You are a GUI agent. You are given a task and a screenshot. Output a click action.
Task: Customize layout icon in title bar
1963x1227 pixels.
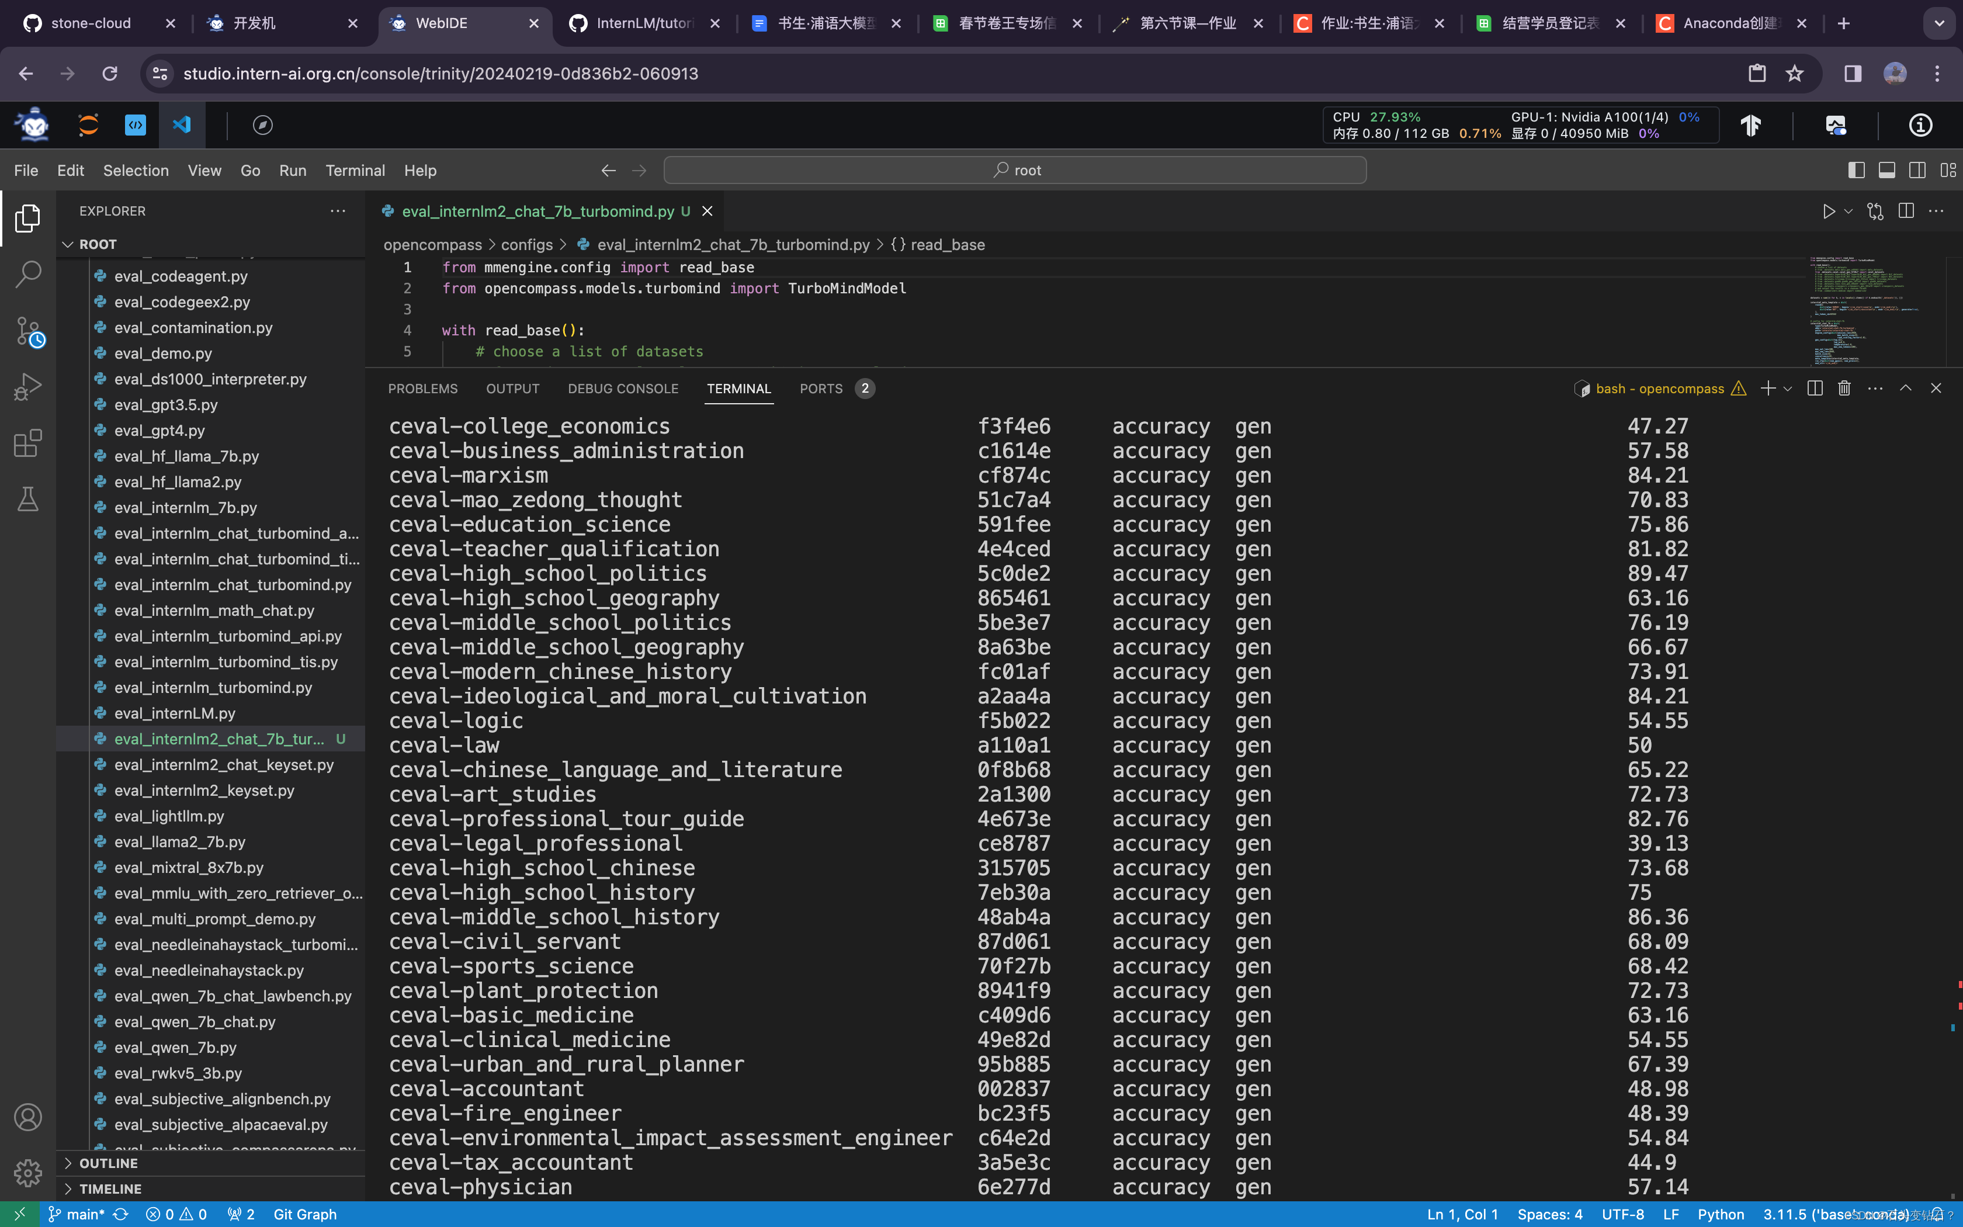(1948, 169)
